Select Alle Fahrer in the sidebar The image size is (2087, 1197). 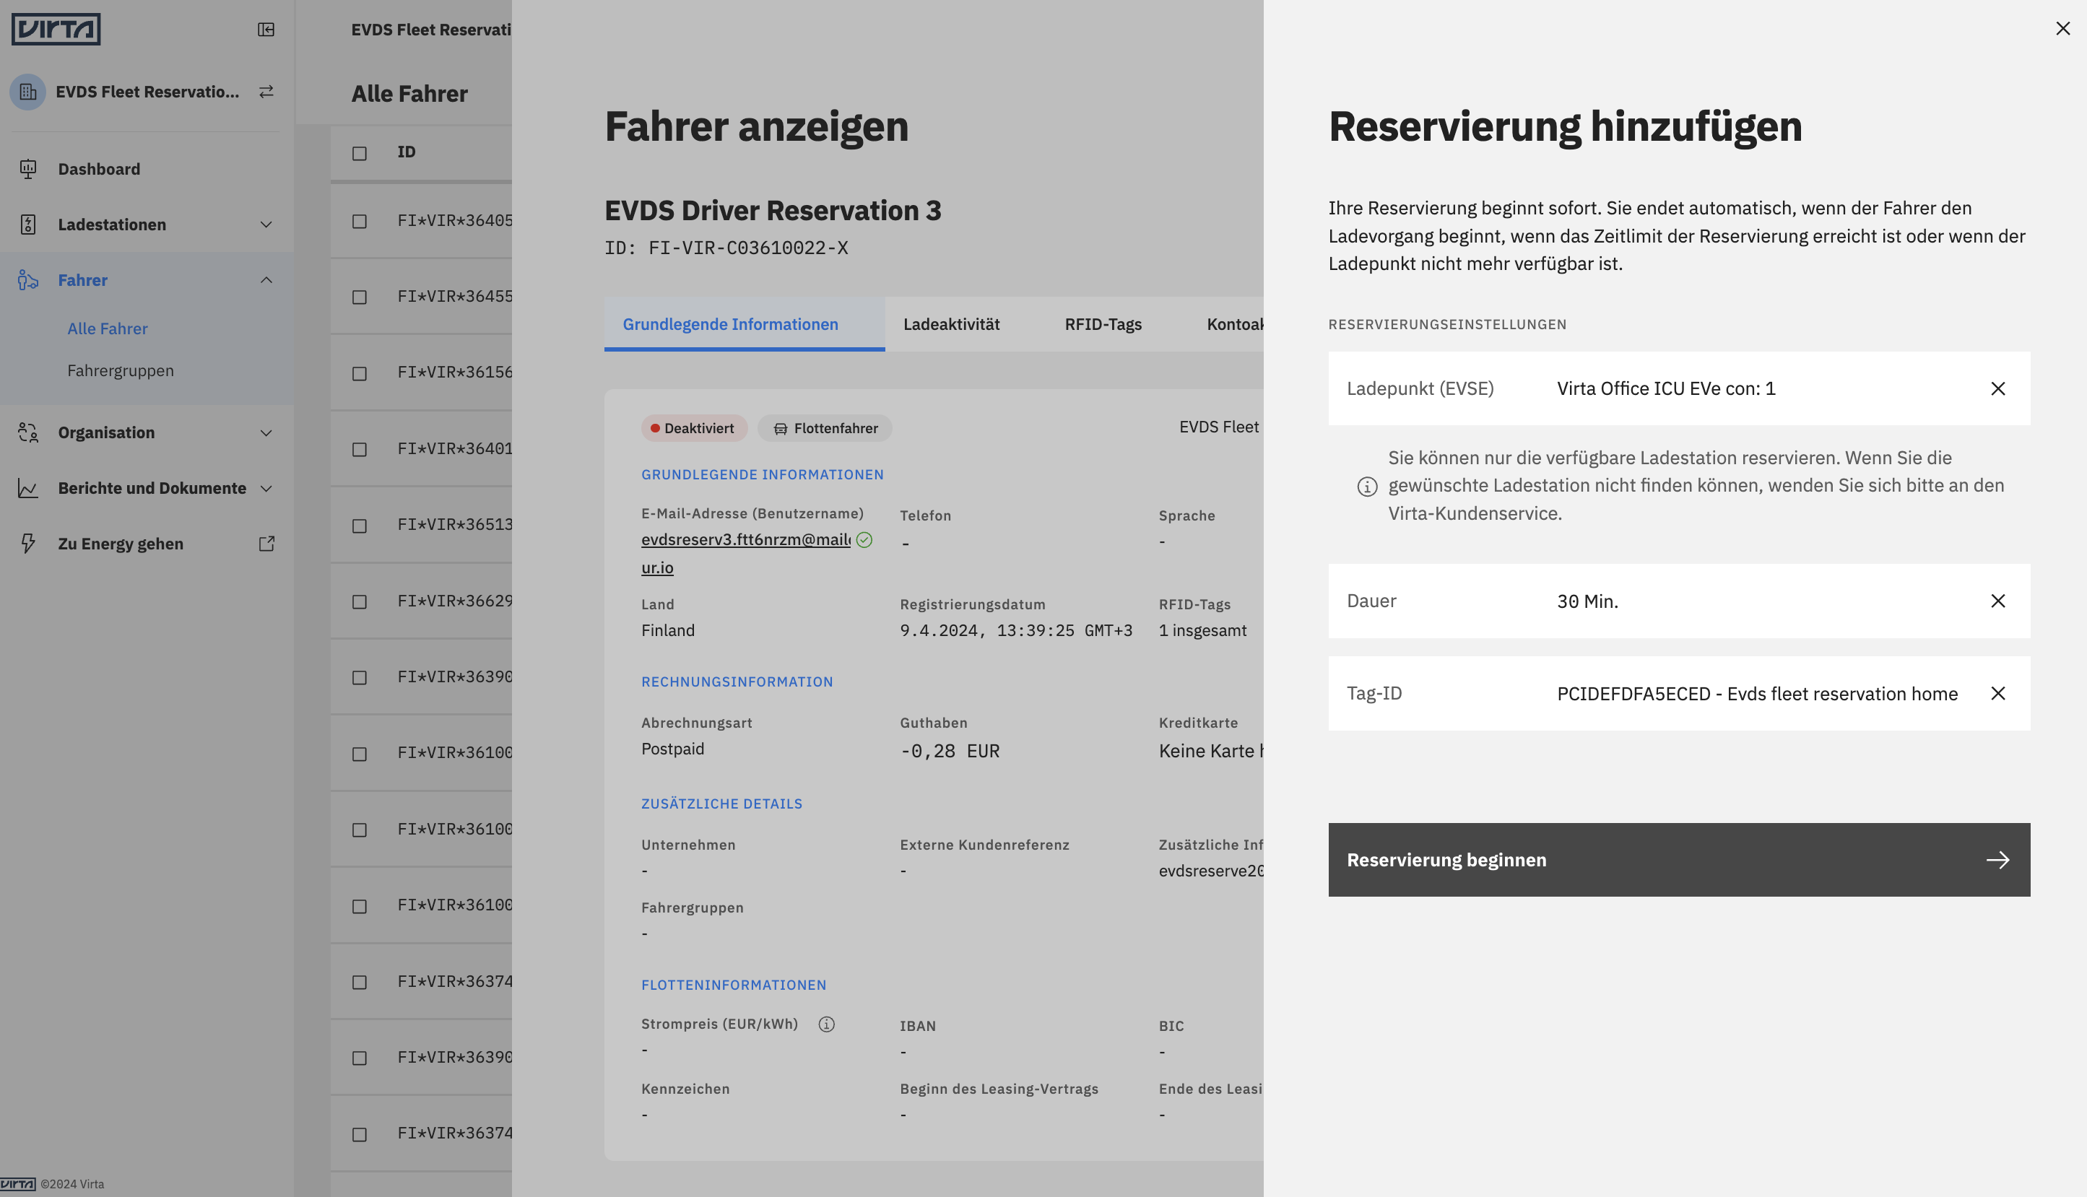click(108, 328)
